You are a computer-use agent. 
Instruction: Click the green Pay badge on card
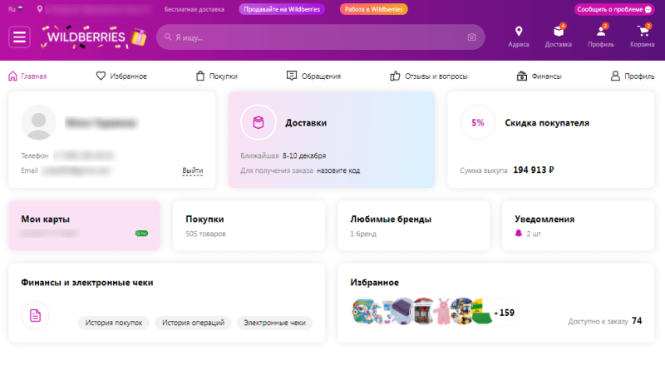[x=141, y=233]
